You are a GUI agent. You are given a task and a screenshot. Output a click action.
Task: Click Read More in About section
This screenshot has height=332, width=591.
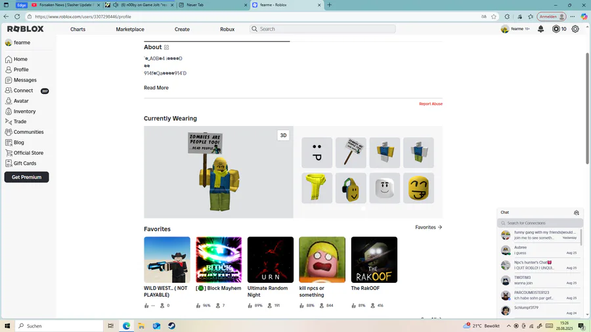(156, 88)
